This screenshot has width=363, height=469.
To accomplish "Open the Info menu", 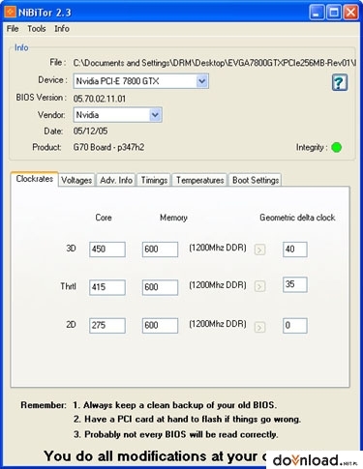I will tap(62, 29).
